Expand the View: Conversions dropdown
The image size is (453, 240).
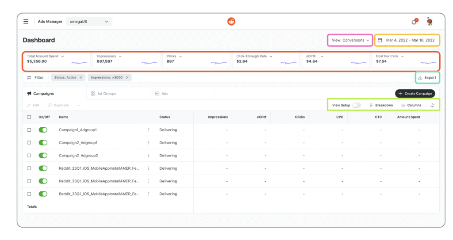click(x=350, y=40)
